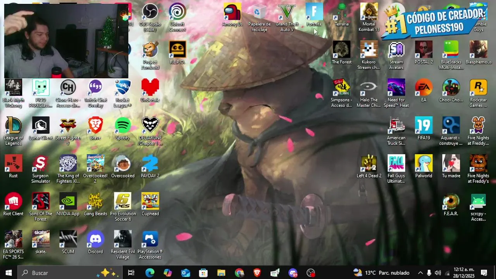The image size is (496, 279).
Task: Launch the Fortnite desktop icon
Action: pos(314,15)
